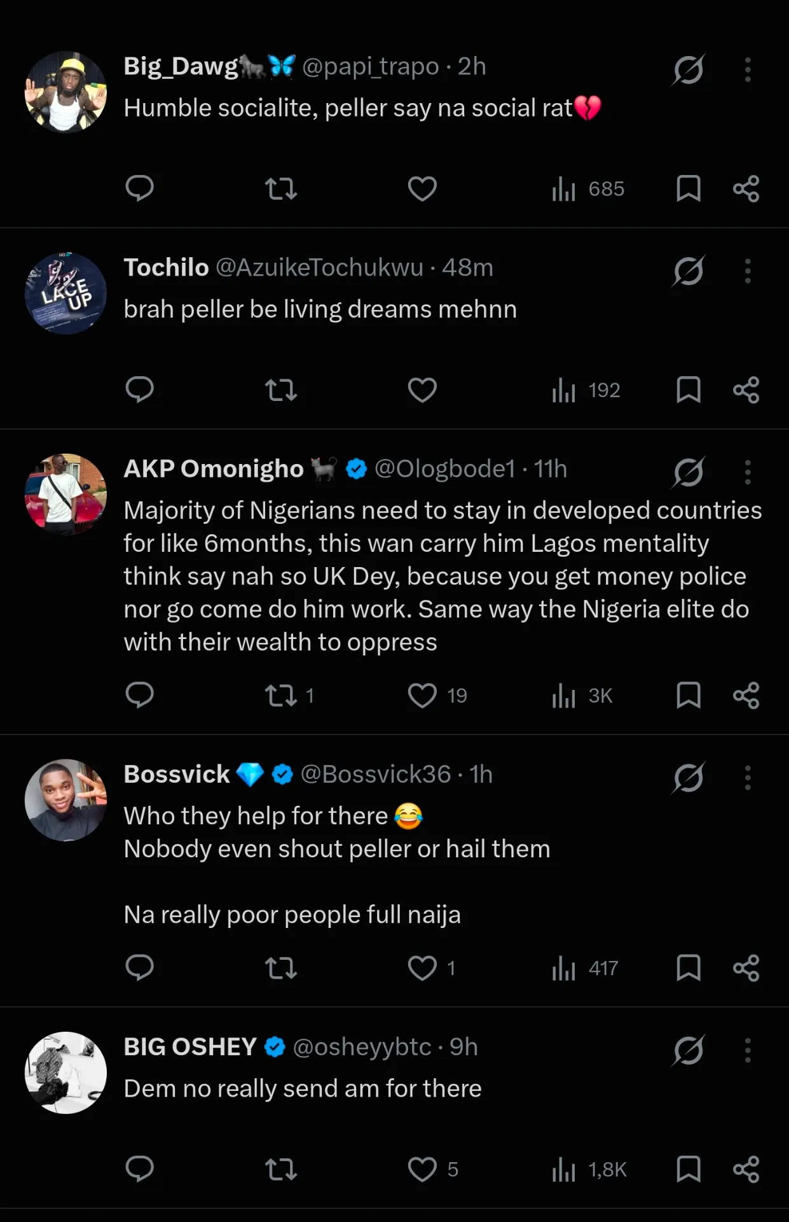Viewport: 789px width, 1222px height.
Task: View analytics showing 685 views
Action: [x=588, y=188]
